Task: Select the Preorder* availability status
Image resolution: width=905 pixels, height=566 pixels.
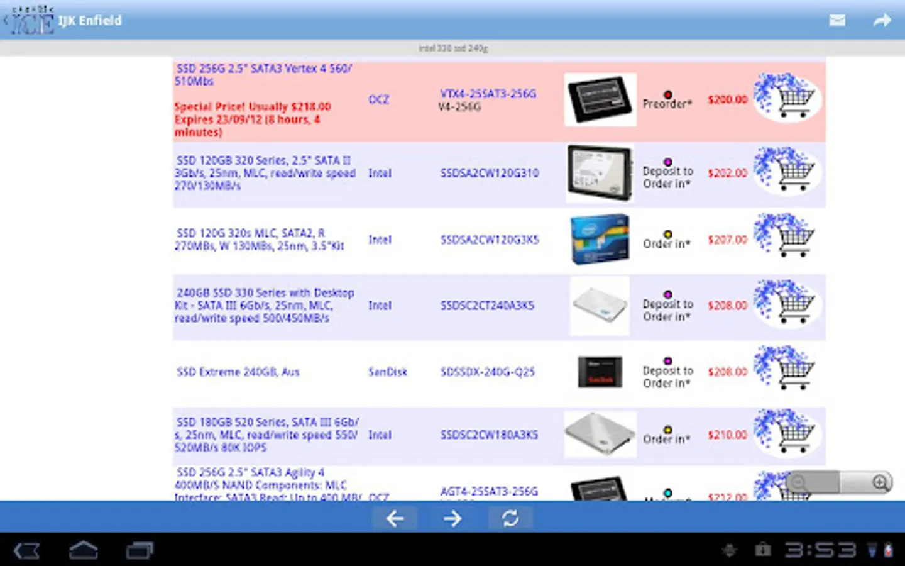Action: pos(667,104)
